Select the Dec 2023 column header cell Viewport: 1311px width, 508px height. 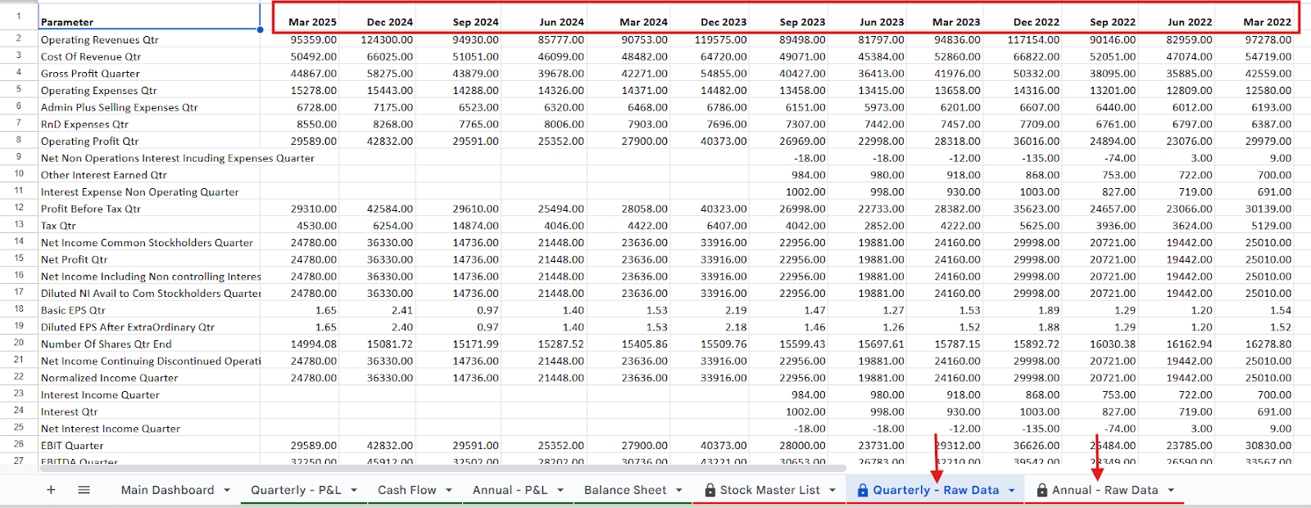point(710,17)
